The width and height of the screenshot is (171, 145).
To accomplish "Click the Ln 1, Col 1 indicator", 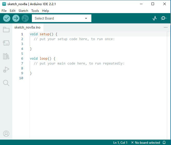I will (120, 143).
